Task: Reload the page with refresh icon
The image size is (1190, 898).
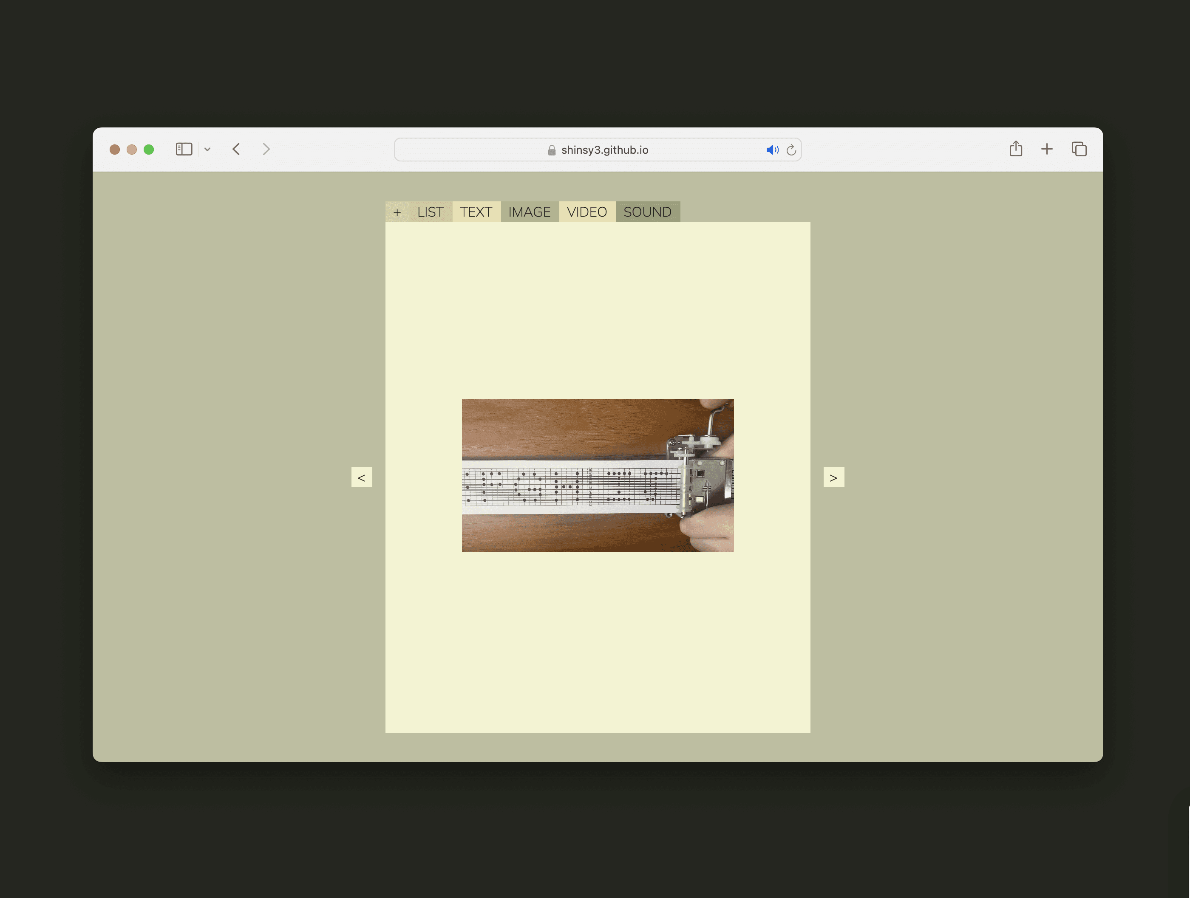Action: tap(791, 150)
